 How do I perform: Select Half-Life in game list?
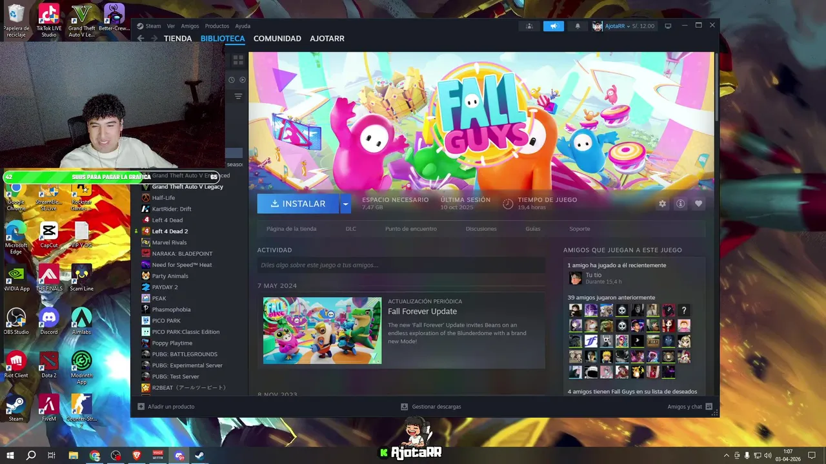[x=163, y=198]
